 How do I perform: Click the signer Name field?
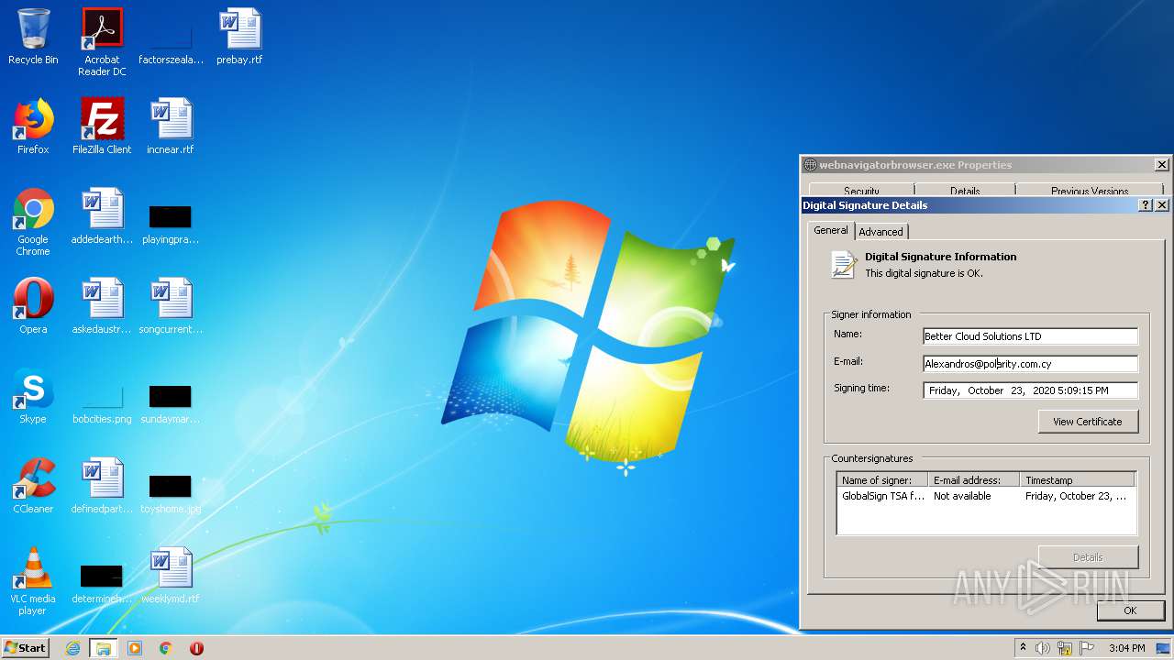click(1030, 336)
